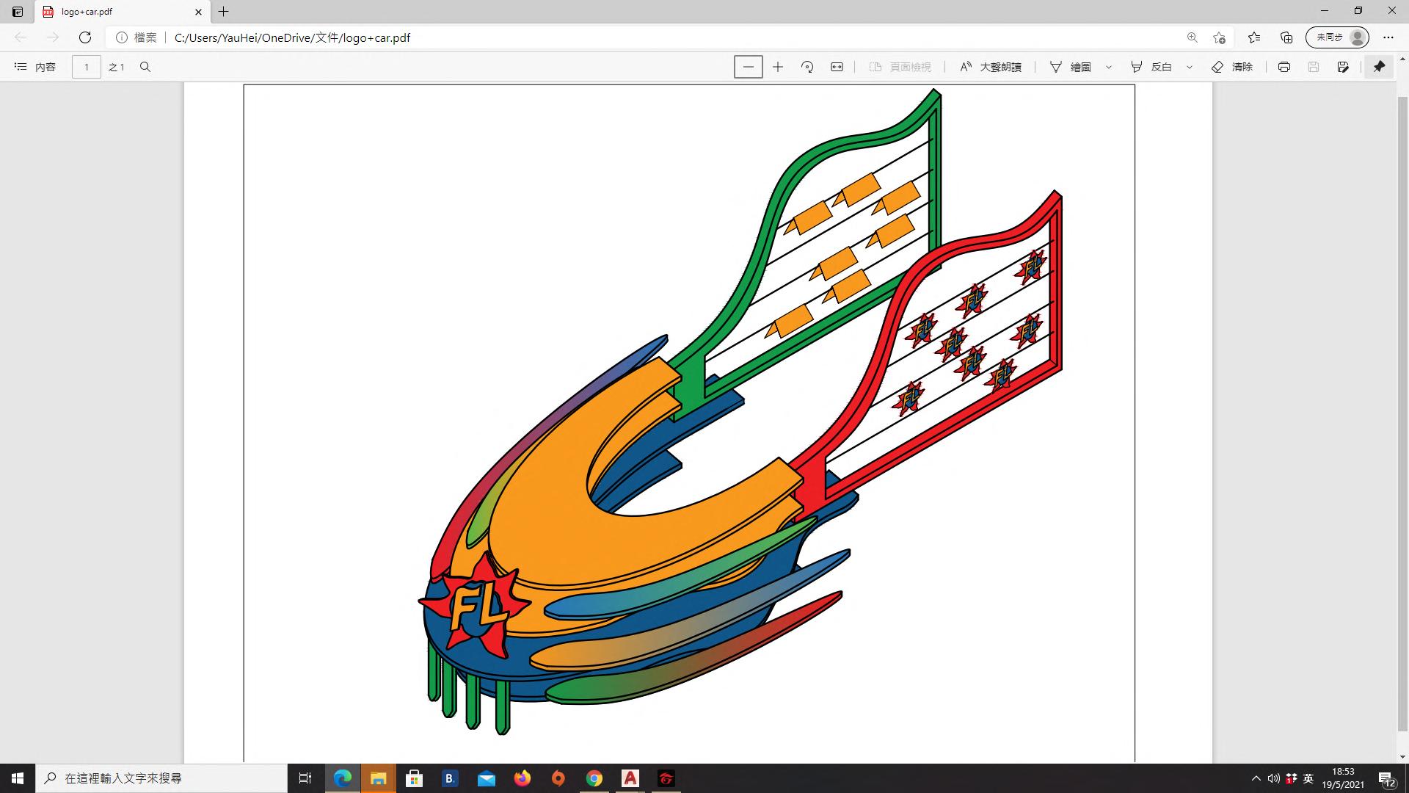
Task: Select the logo+car.pdf tab
Action: 117,12
